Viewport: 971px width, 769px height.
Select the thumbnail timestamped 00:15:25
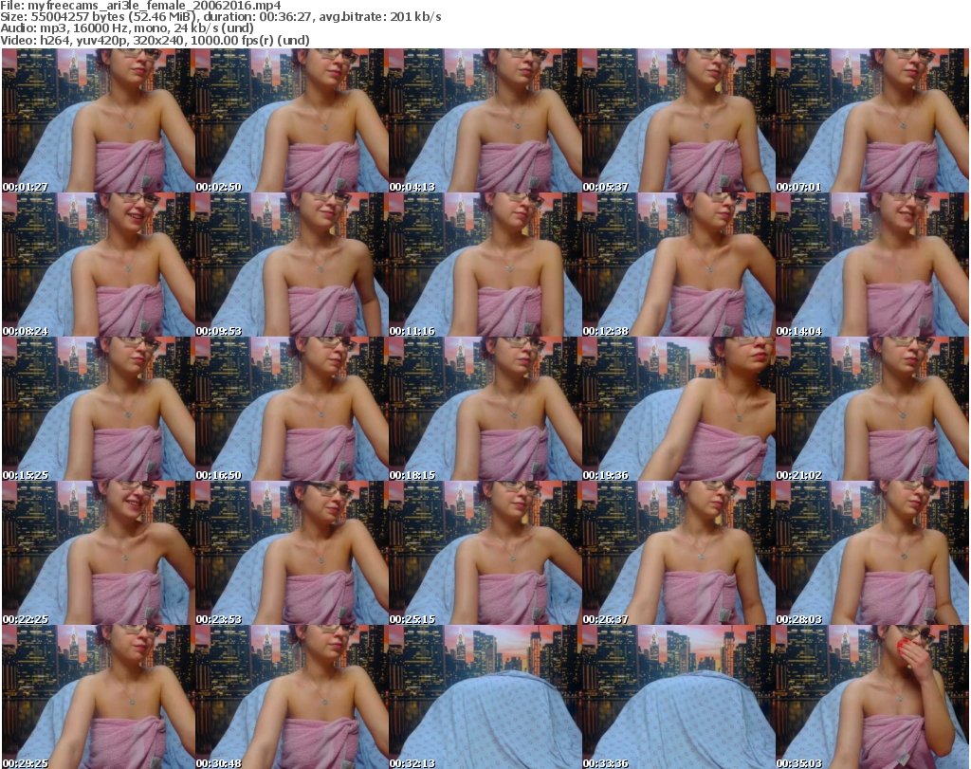click(x=99, y=409)
